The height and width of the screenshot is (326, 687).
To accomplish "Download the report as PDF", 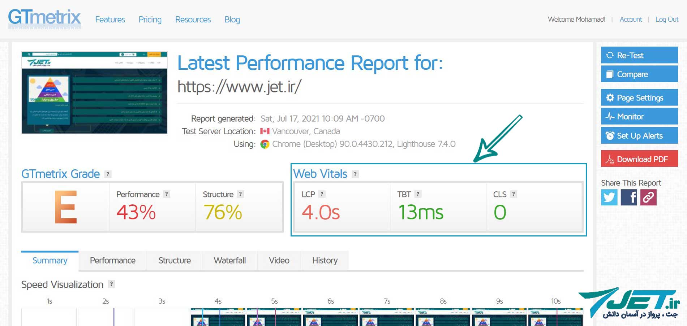I will 639,159.
